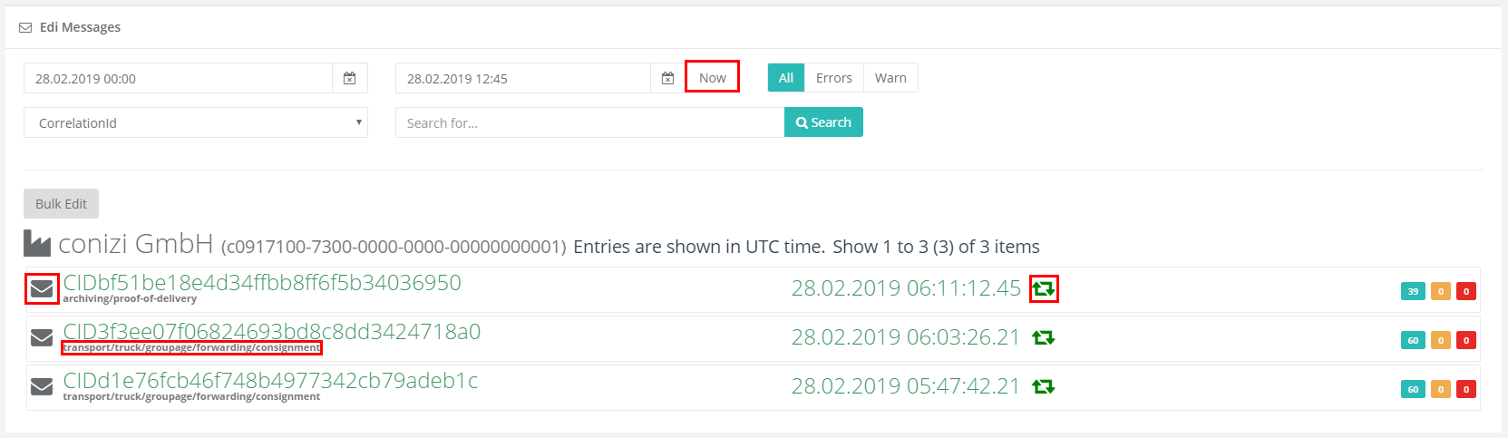Image resolution: width=1508 pixels, height=438 pixels.
Task: Open message CID3f3ee07f06824693bd8c8dd3424718a0
Action: (271, 332)
